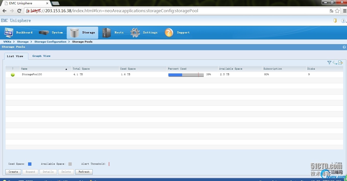Click the 1.6 TB used space cell
The image size is (347, 181).
[x=126, y=74]
